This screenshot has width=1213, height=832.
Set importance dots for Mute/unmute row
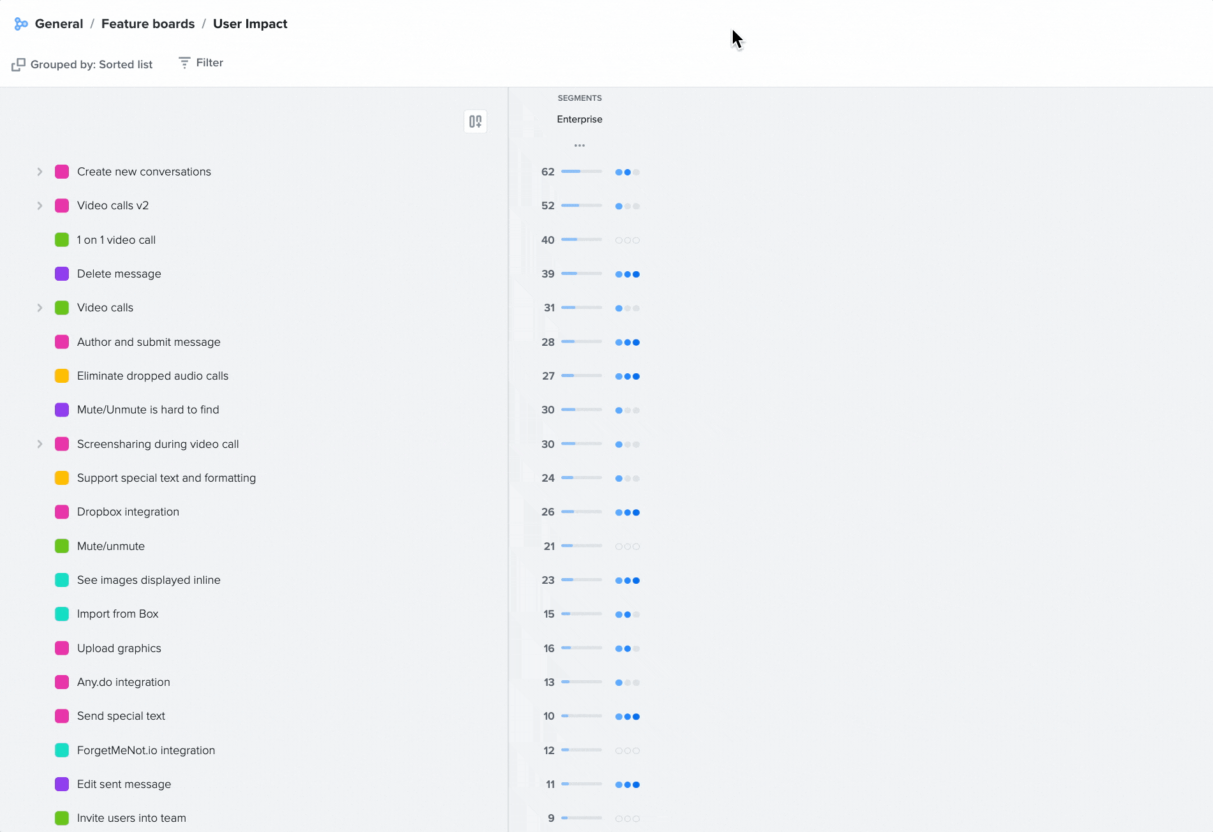click(x=628, y=547)
